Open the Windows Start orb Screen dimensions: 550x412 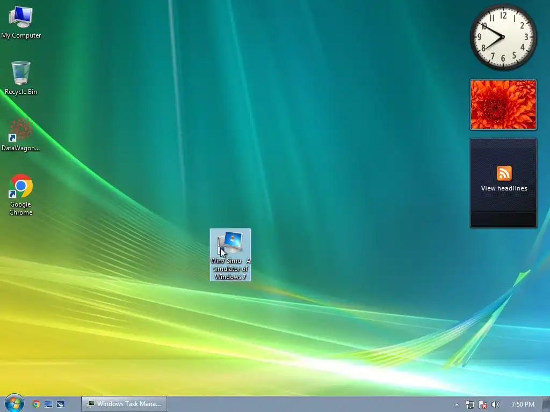point(14,403)
